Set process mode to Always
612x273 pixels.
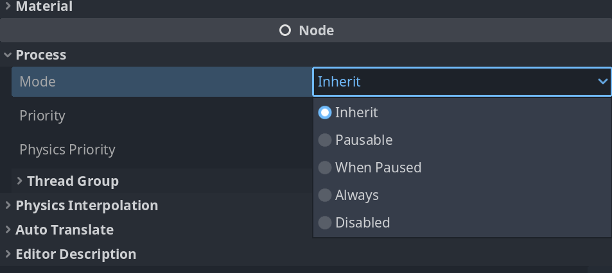coord(325,195)
